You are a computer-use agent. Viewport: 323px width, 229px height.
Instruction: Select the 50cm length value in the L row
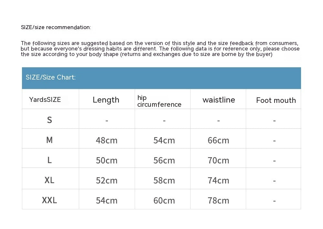click(107, 160)
